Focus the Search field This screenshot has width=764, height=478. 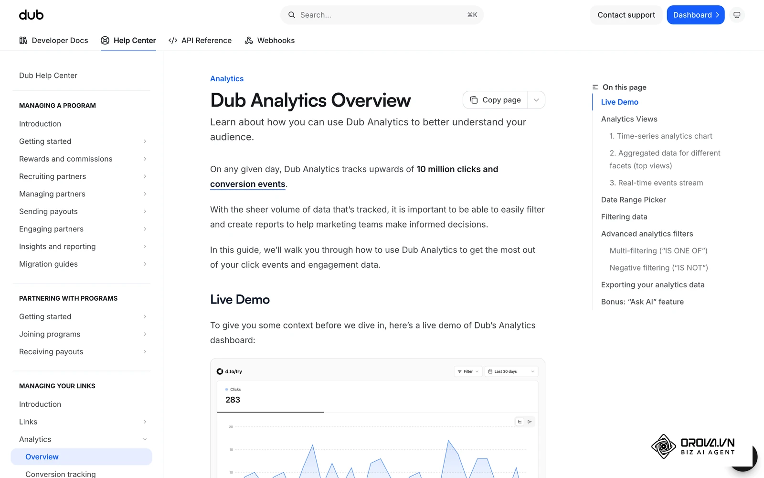(382, 15)
